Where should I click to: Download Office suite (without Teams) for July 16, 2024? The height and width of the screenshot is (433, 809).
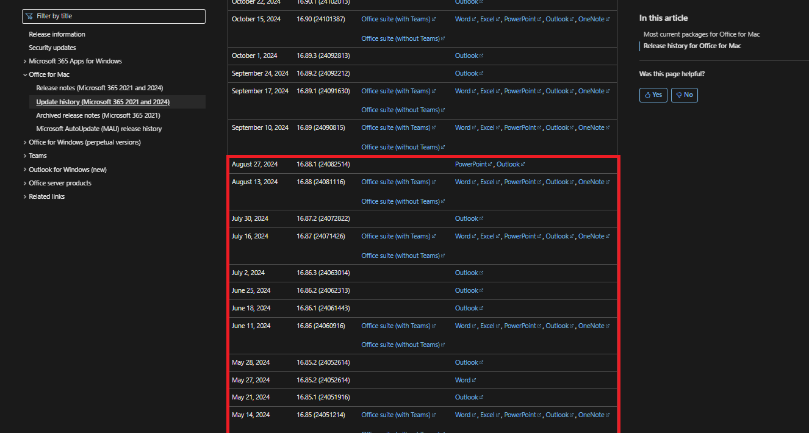pyautogui.click(x=403, y=256)
